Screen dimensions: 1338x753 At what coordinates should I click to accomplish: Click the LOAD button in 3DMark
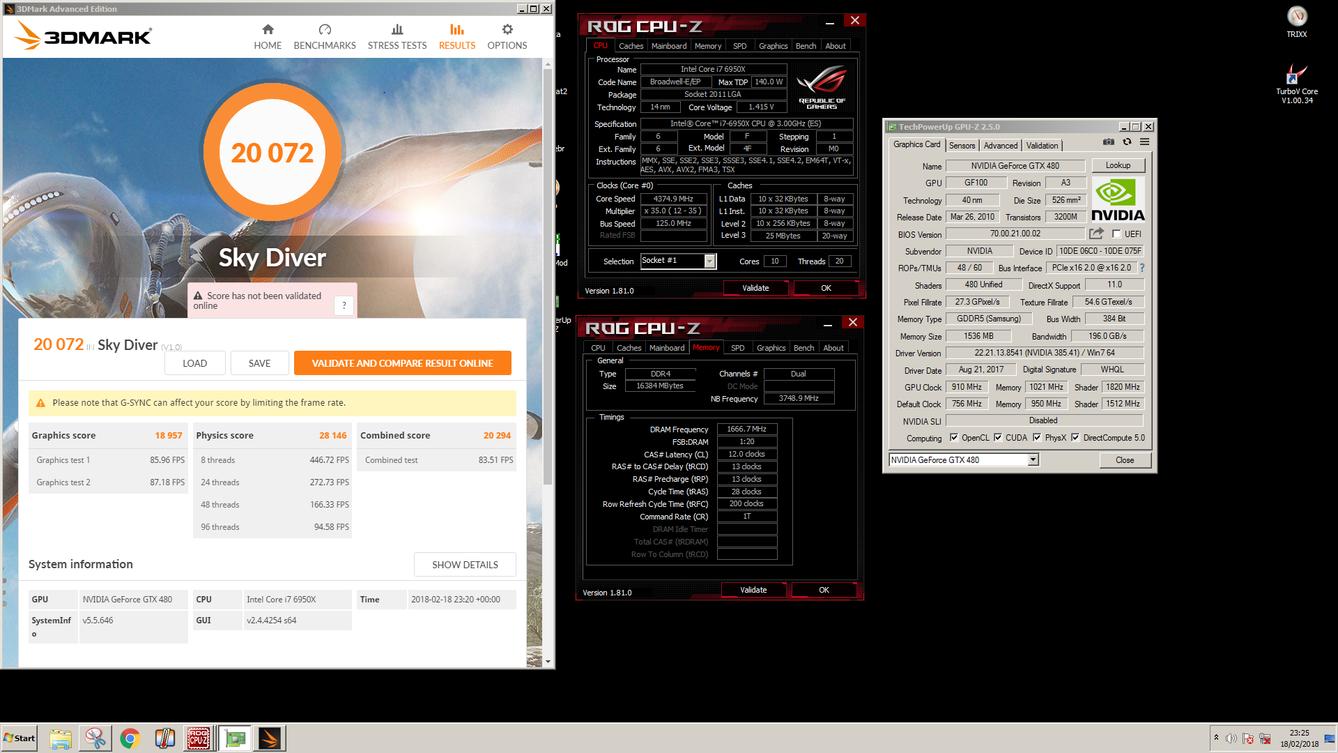tap(195, 363)
